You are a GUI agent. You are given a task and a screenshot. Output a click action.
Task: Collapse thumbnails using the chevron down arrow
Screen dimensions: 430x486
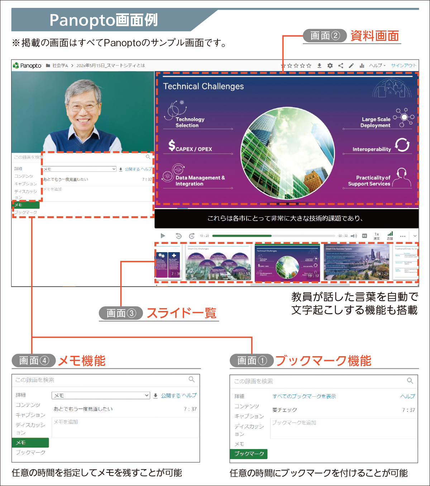click(x=415, y=236)
